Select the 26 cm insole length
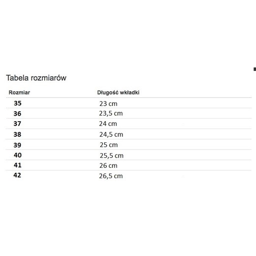256x256 pixels. (108, 165)
